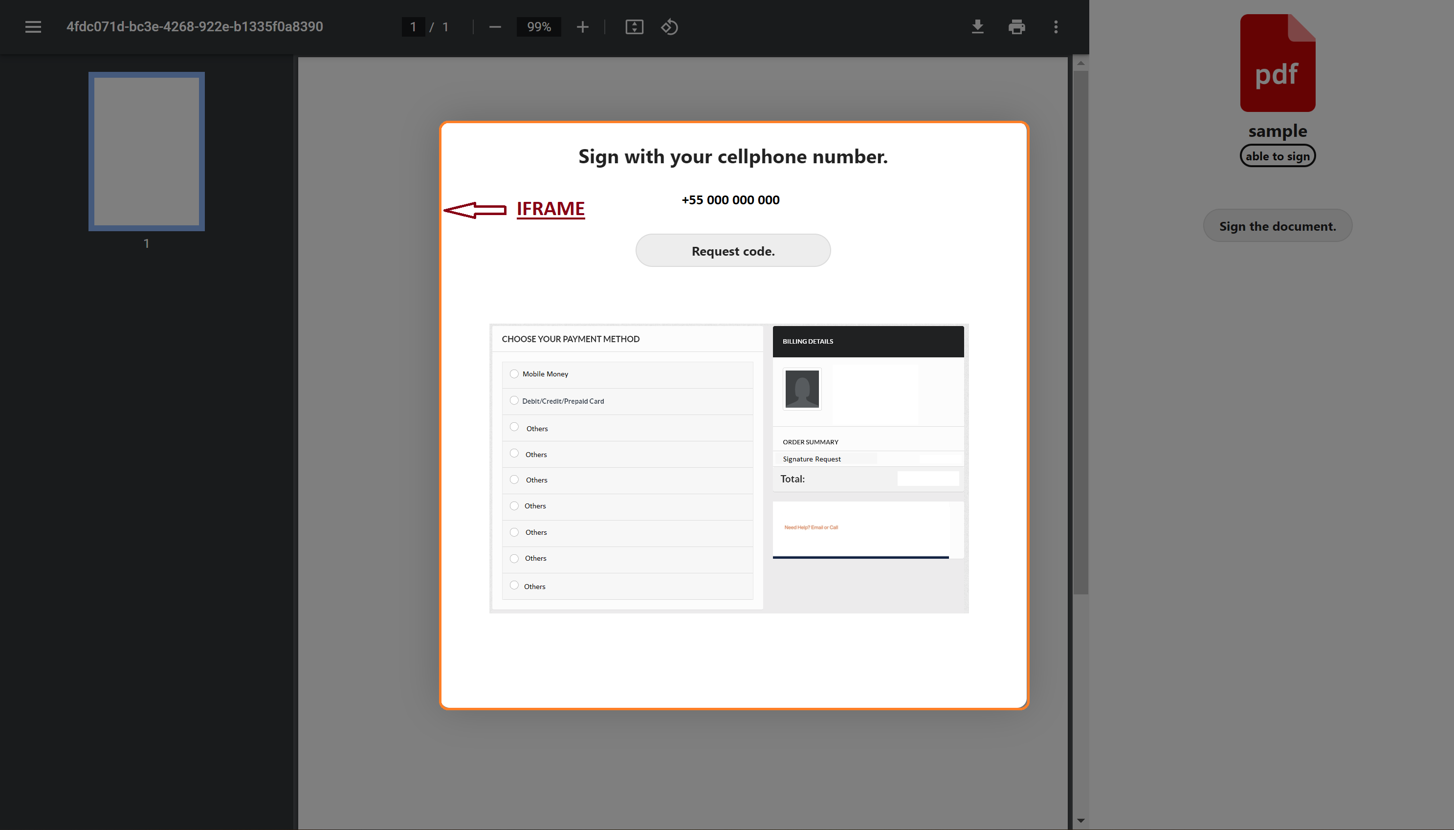Select the Mobile Money payment method
This screenshot has height=830, width=1454.
pyautogui.click(x=513, y=373)
